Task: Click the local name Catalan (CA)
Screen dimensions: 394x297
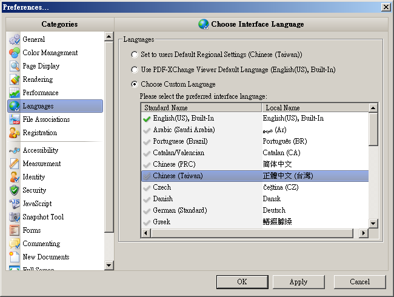Action: point(281,153)
